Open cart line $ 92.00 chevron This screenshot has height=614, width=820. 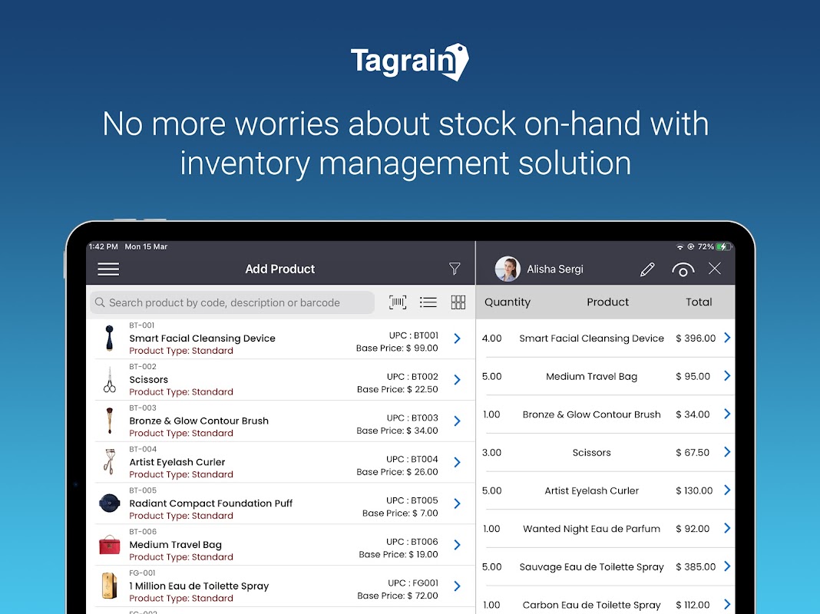[727, 528]
